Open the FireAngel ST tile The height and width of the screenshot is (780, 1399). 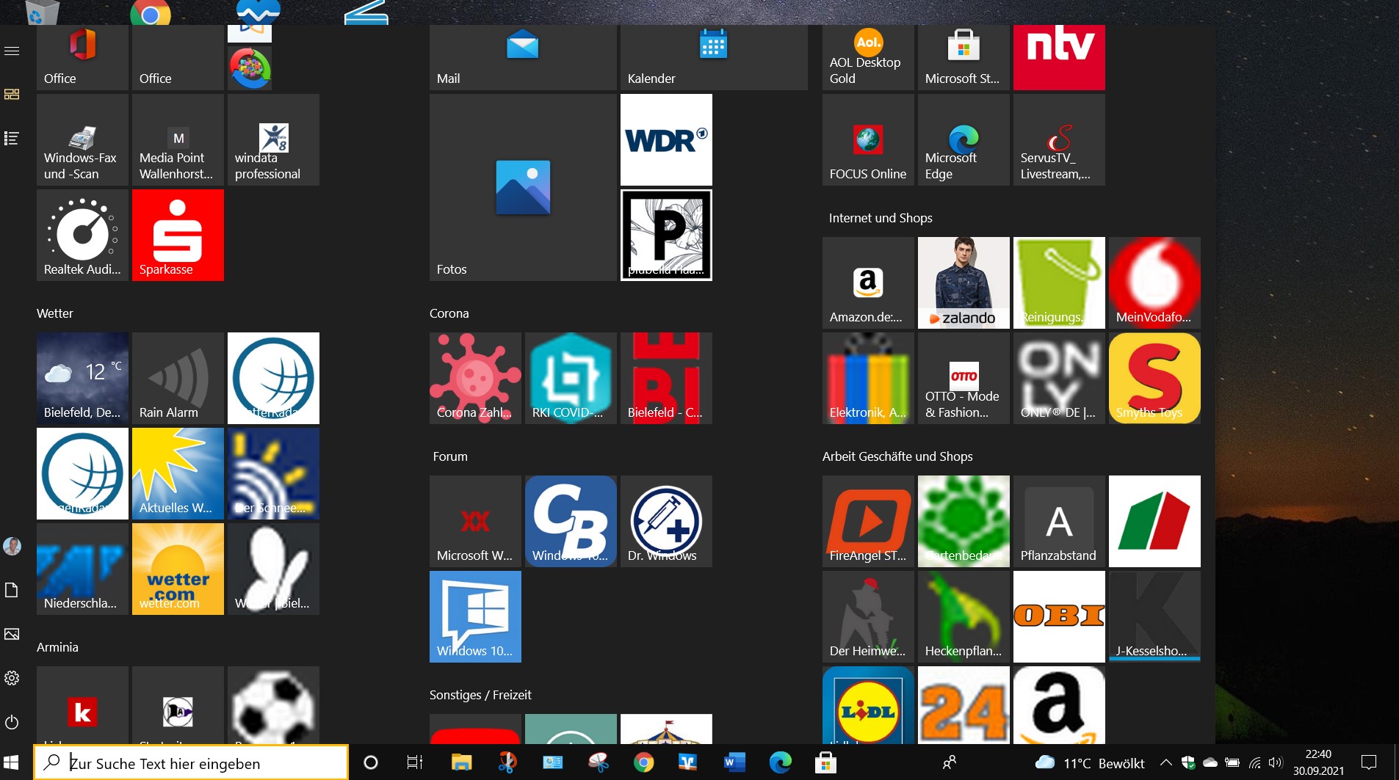(868, 521)
